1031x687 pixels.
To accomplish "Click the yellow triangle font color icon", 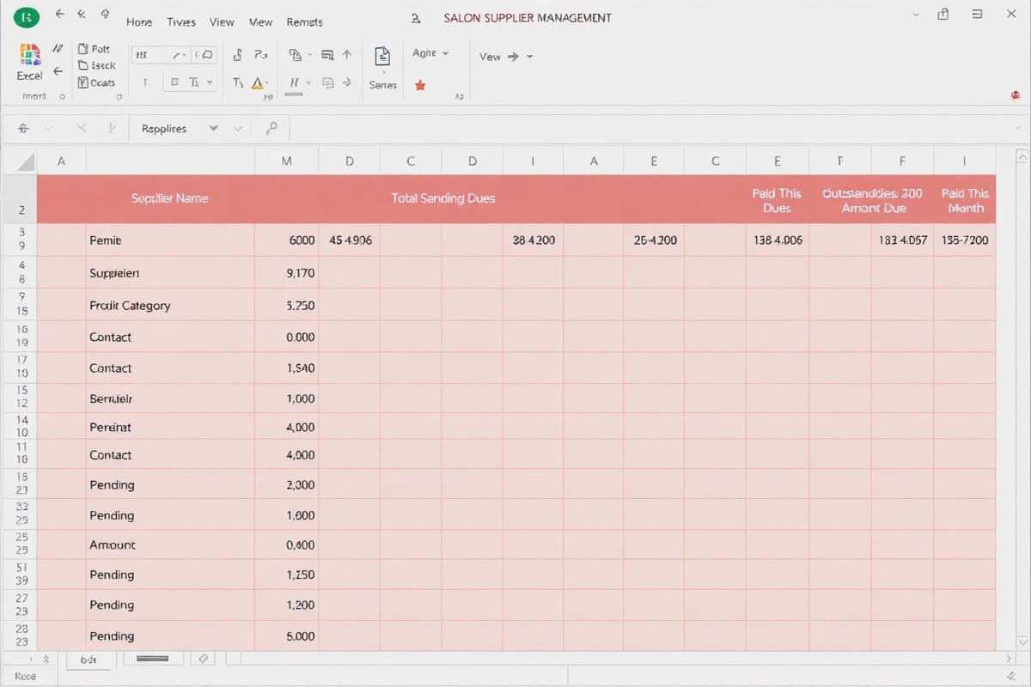I will [258, 83].
